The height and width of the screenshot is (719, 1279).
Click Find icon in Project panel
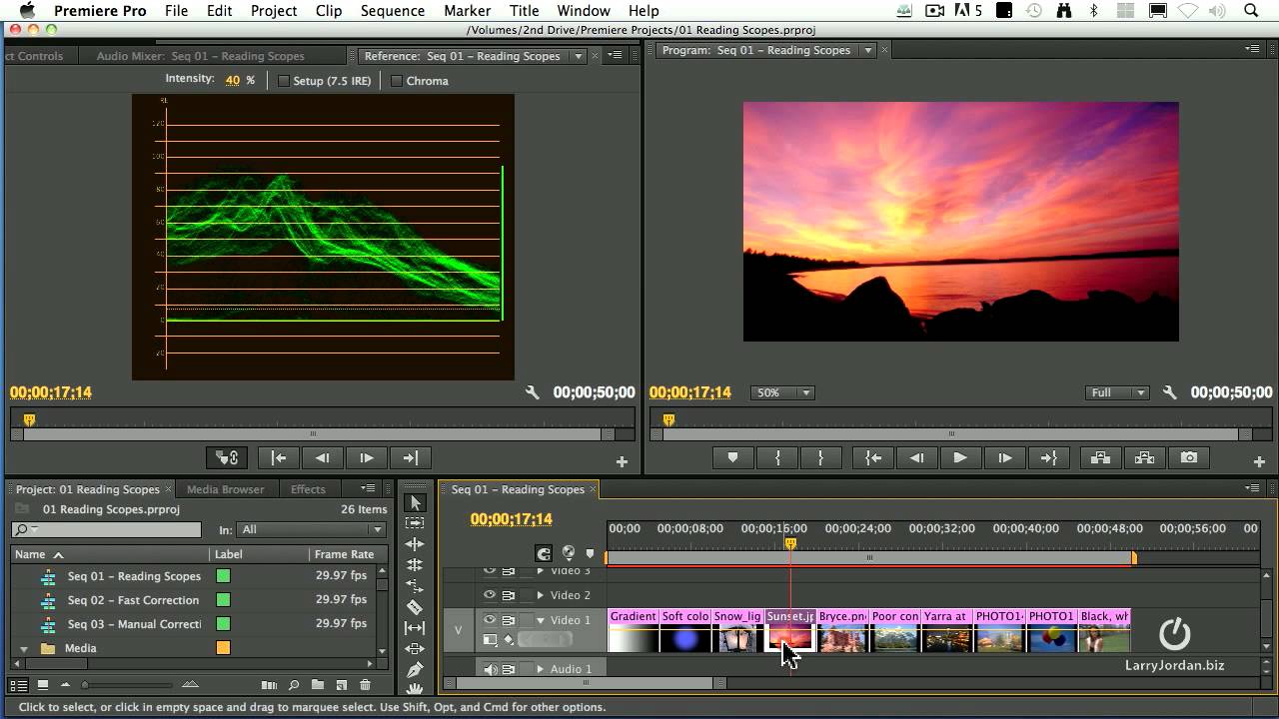click(294, 685)
